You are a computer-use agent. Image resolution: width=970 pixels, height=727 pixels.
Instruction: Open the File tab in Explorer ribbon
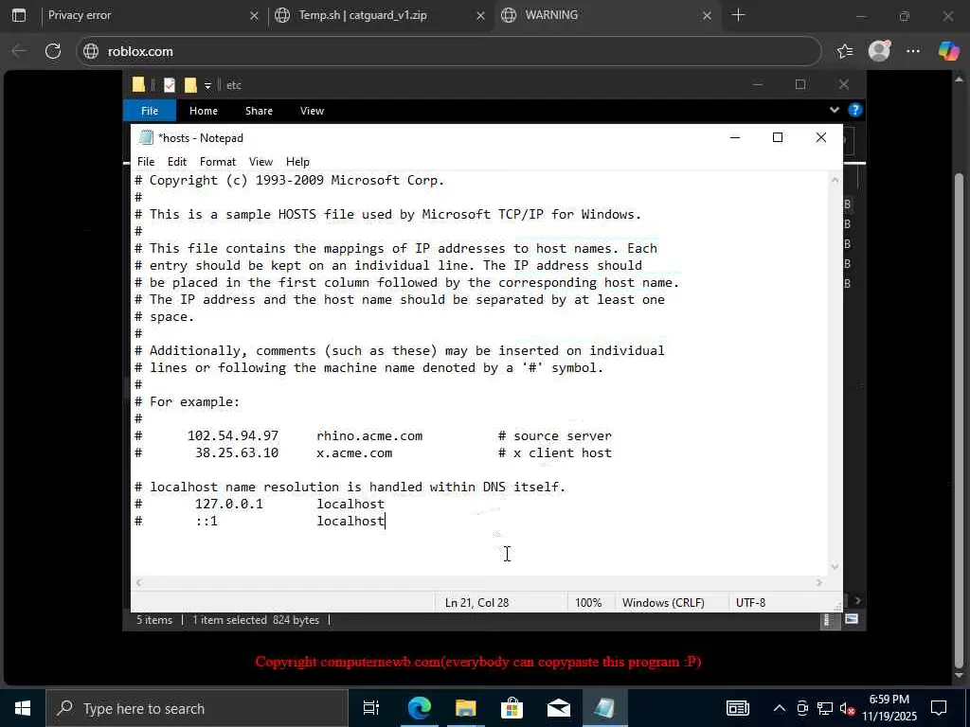coord(150,111)
